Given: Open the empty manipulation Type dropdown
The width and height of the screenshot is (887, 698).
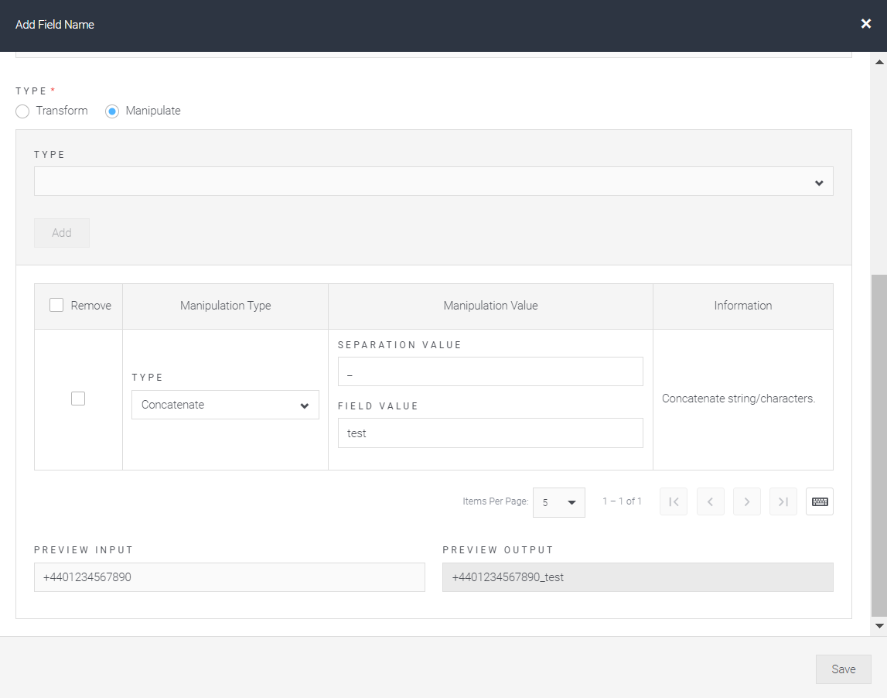Looking at the screenshot, I should [x=433, y=181].
